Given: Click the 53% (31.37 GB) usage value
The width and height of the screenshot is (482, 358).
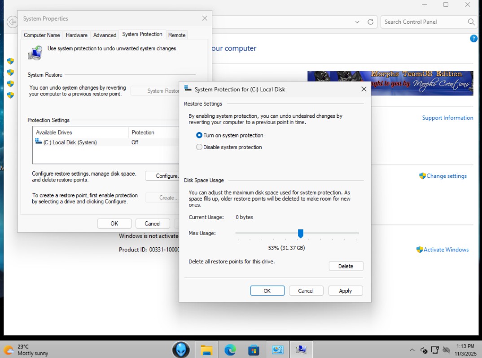Looking at the screenshot, I should coord(286,248).
